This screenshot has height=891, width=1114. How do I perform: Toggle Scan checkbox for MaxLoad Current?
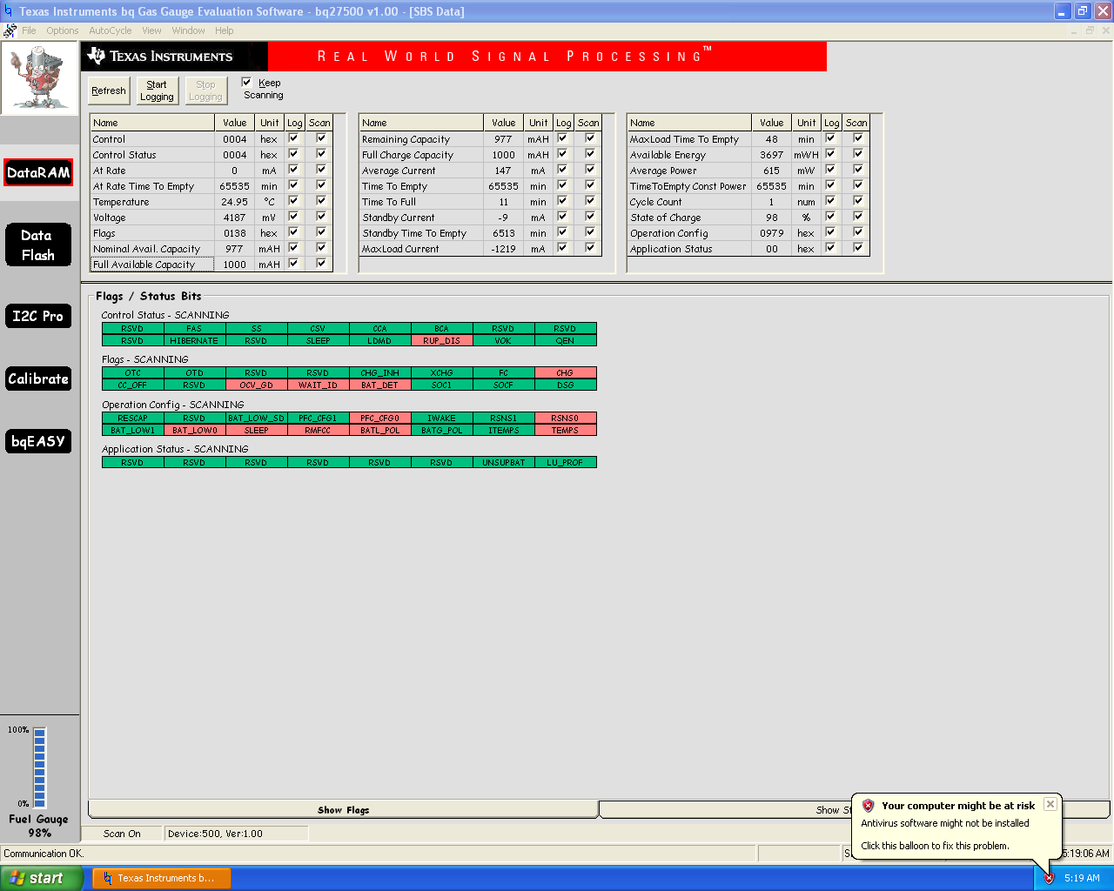point(590,248)
